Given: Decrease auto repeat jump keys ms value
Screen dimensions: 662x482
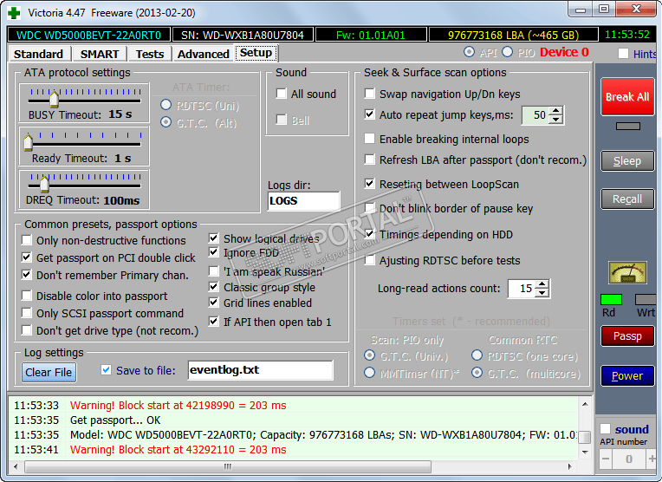Looking at the screenshot, I should point(556,120).
